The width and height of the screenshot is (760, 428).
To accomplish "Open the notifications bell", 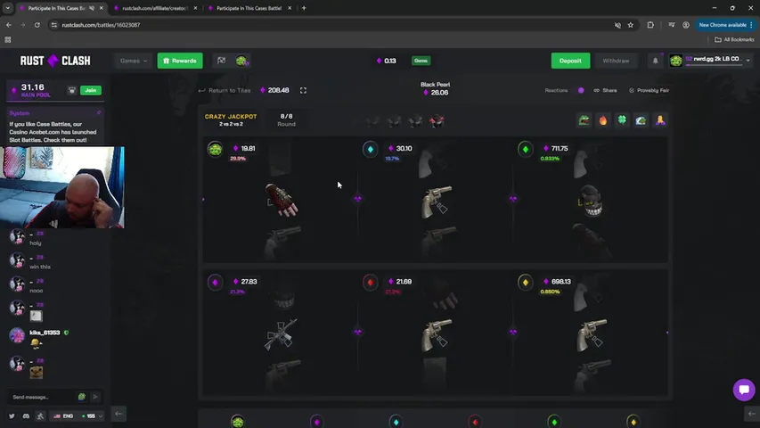I will tap(655, 61).
